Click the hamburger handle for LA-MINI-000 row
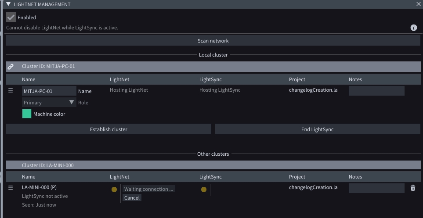423x218 pixels. (x=11, y=188)
